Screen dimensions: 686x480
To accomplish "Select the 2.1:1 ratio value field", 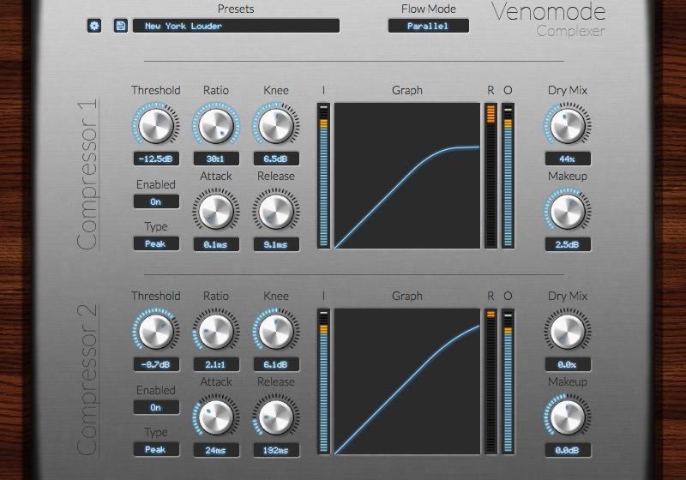I will [x=217, y=364].
